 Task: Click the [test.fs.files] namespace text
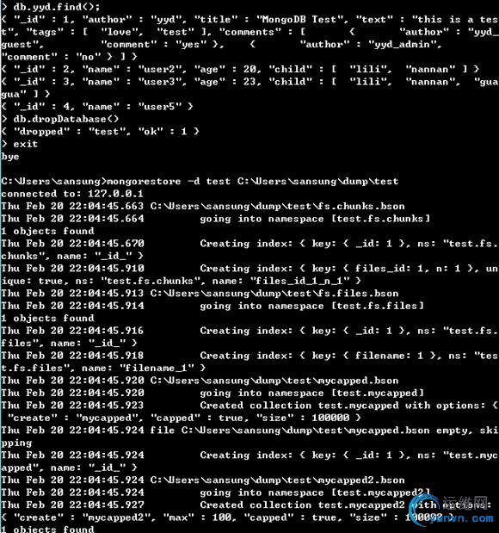point(378,306)
